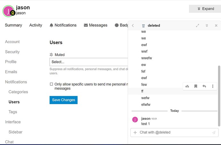Screen dimensions: 221x145
Task: Click the jason username in chat message
Action: 146,118
